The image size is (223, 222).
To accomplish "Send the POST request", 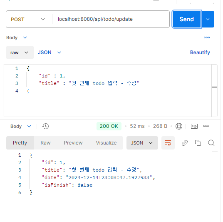I will 186,19.
